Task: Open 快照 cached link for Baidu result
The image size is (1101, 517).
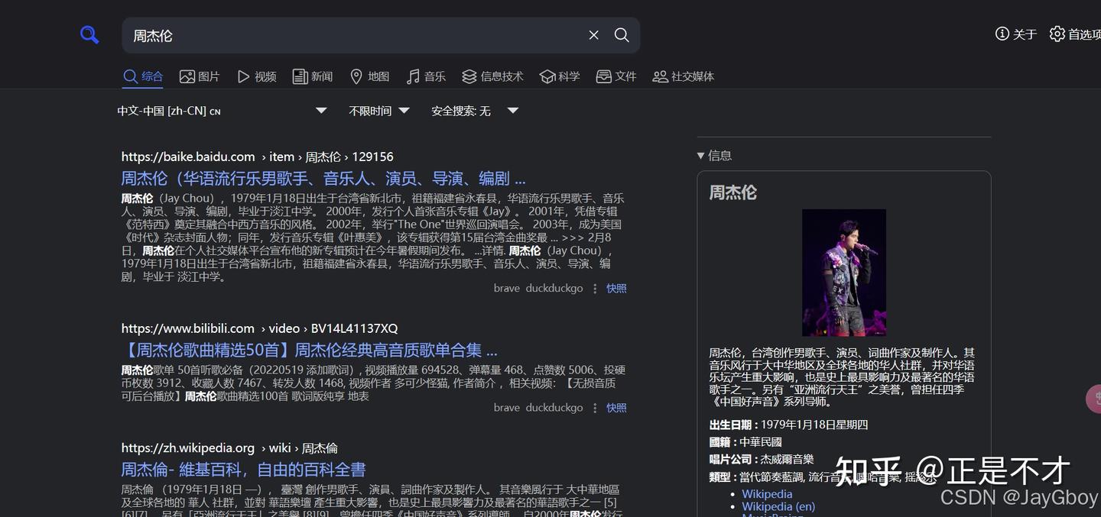Action: point(616,289)
